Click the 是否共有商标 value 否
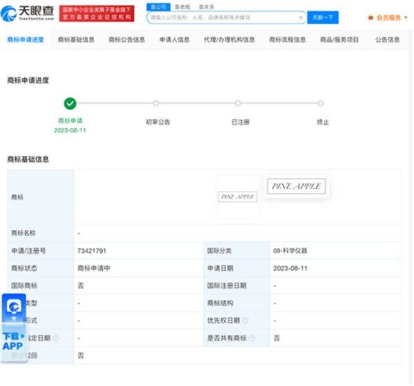The height and width of the screenshot is (386, 414). [277, 338]
